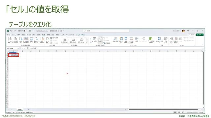Click the Comments button

click(192, 35)
